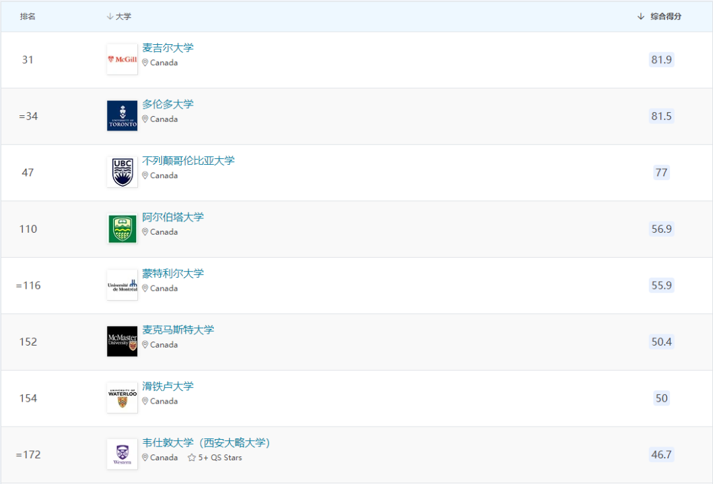This screenshot has height=484, width=713.
Task: Click the 77 score badge
Action: pyautogui.click(x=662, y=173)
